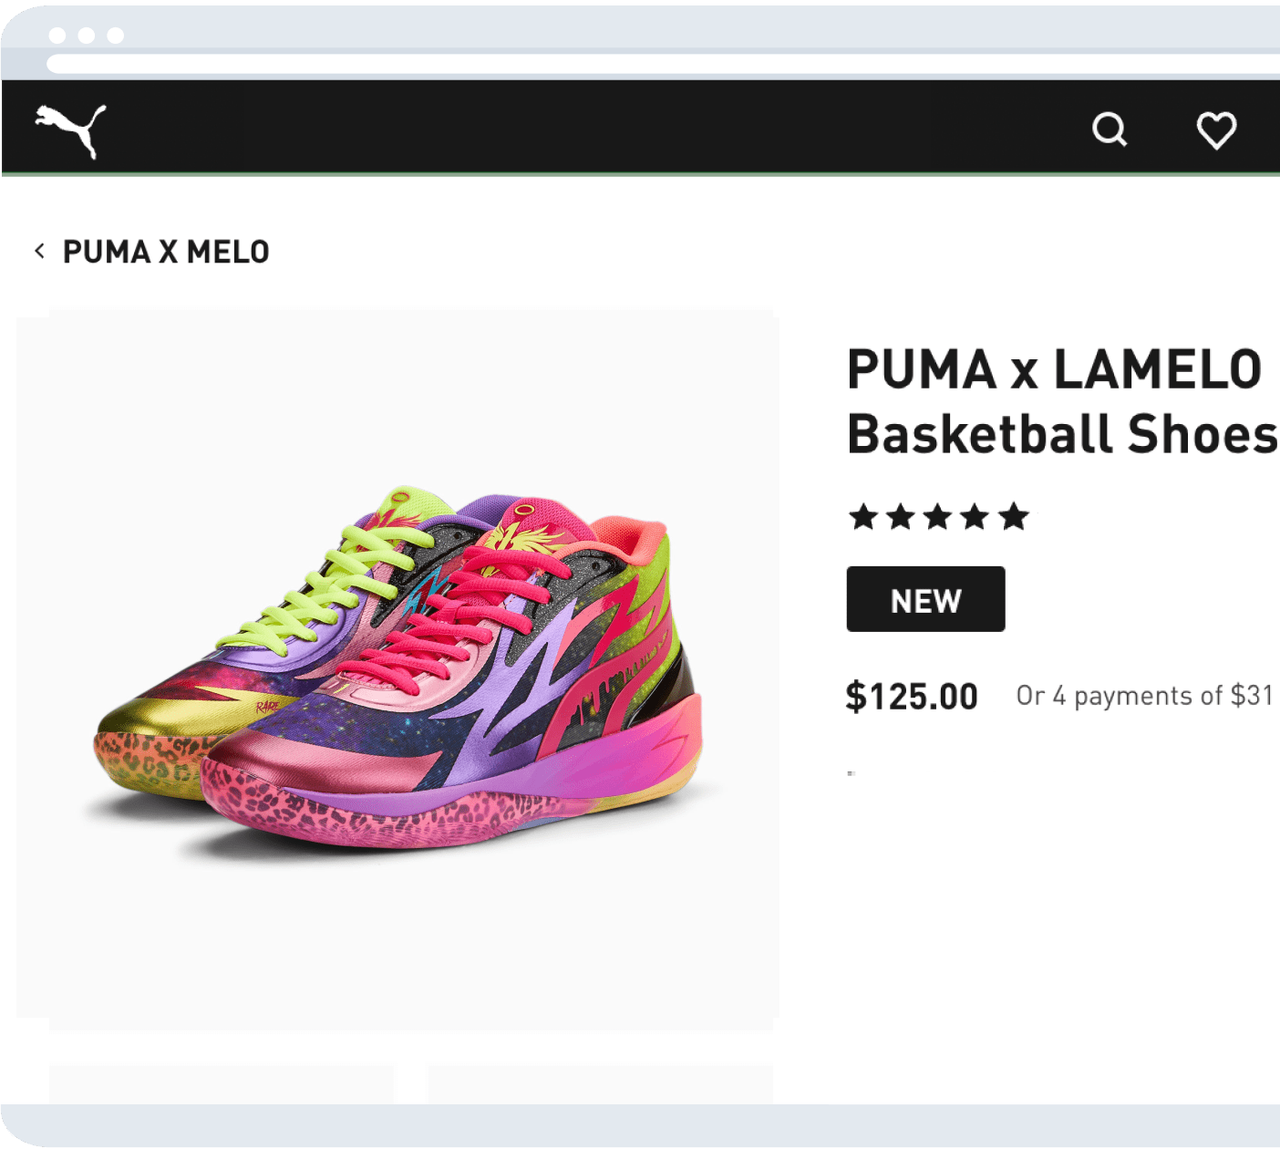Click the 'Or 4 payments of $31' text
Screen dimensions: 1280x1149
coord(1144,696)
